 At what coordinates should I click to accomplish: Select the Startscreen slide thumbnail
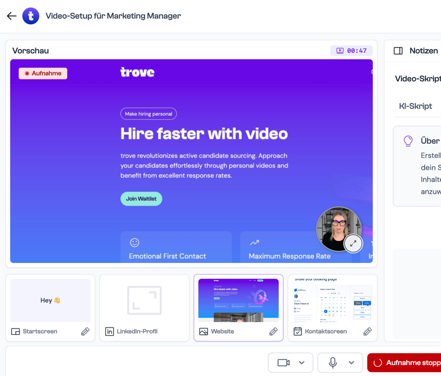pos(50,300)
